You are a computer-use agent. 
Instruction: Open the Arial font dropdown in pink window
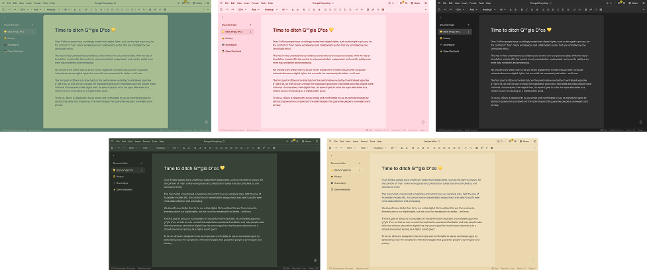point(256,9)
